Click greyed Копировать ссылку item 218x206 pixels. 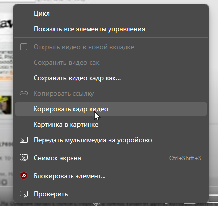(x=111, y=93)
